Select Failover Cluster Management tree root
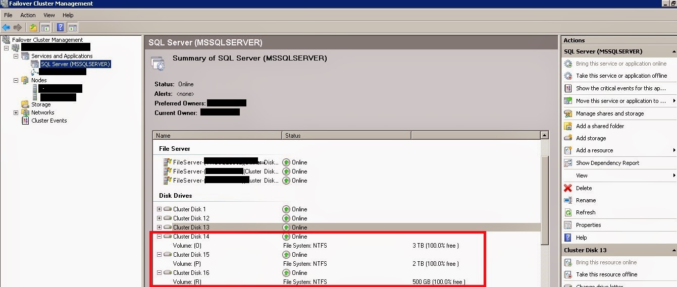Viewport: 677px width, 287px height. [x=47, y=40]
